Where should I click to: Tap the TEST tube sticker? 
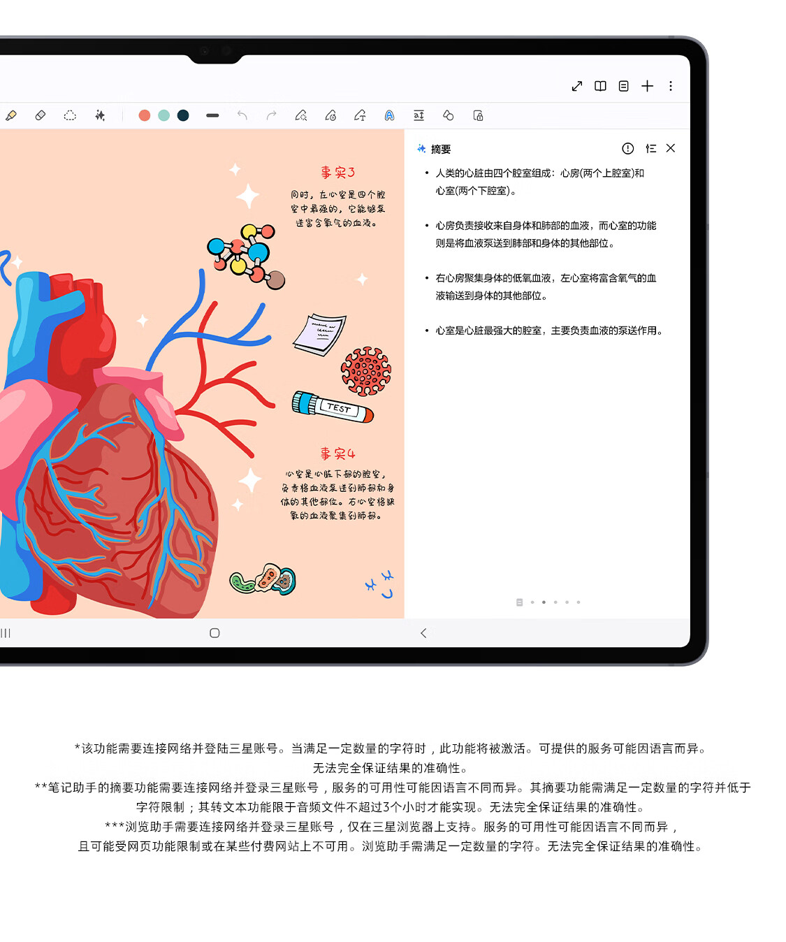coord(333,407)
